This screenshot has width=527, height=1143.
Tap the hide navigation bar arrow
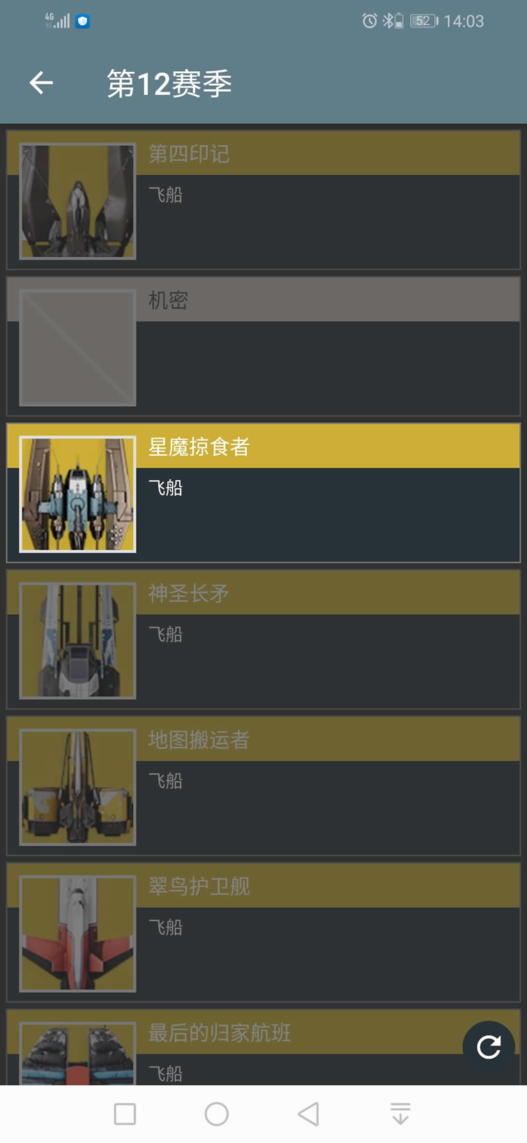(x=400, y=1114)
